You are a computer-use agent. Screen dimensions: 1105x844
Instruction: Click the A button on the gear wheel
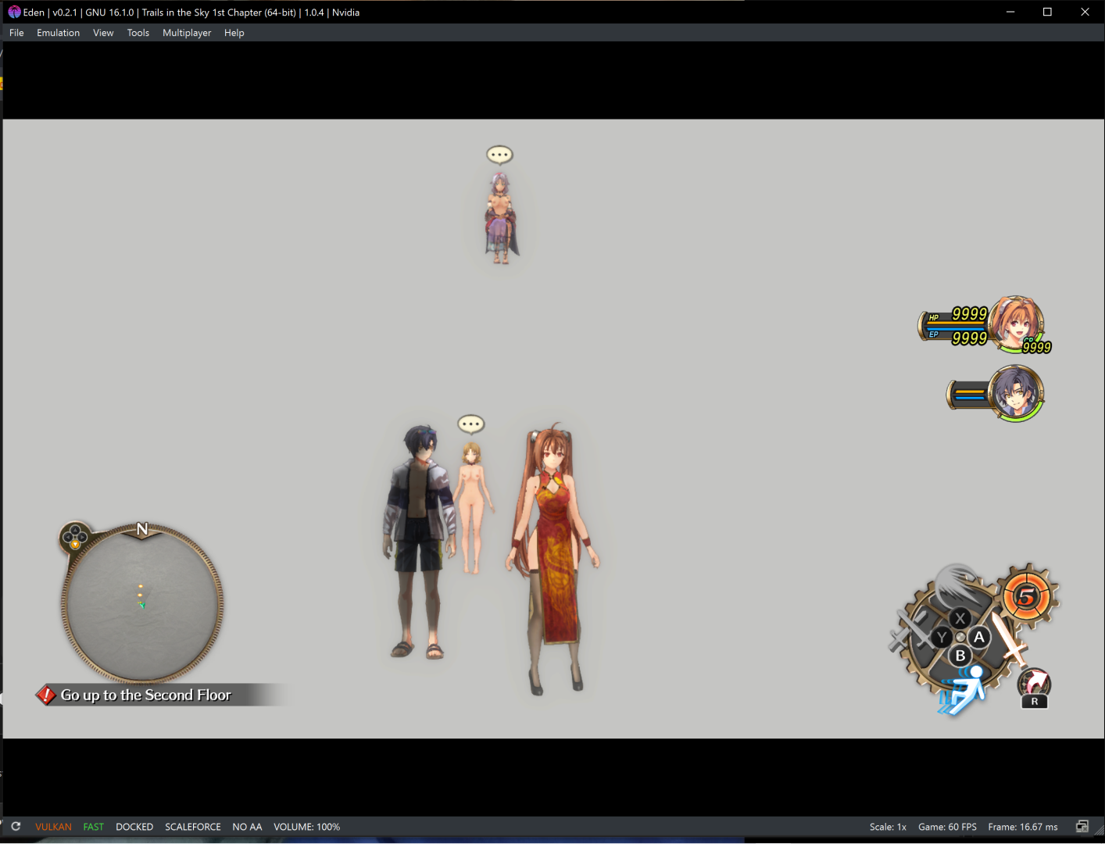(979, 637)
